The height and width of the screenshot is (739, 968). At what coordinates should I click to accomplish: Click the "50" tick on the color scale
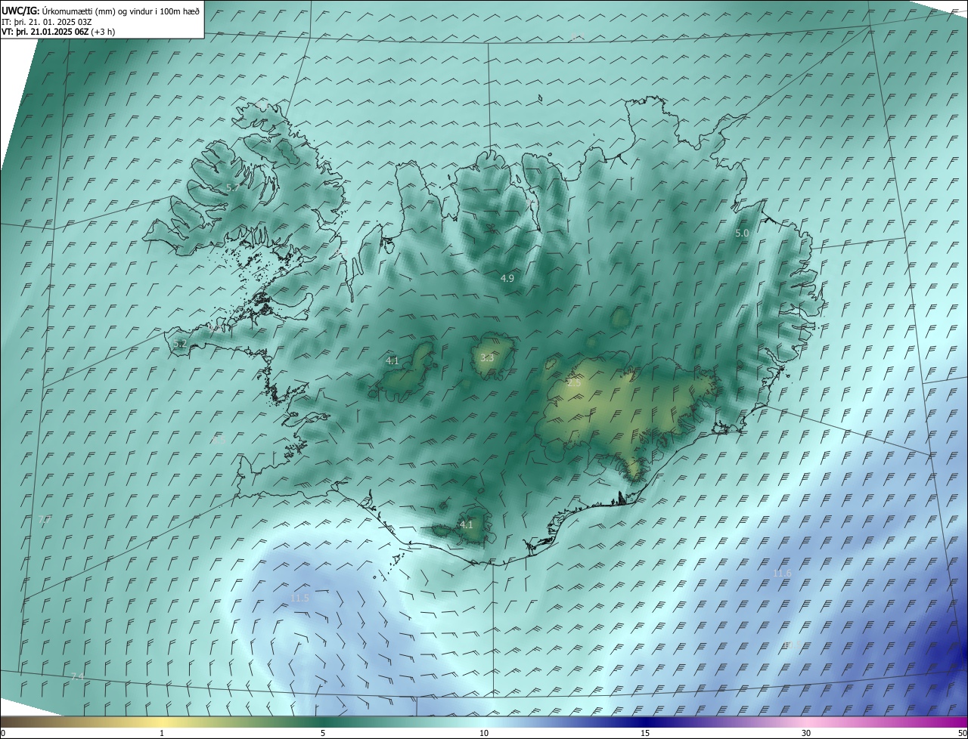click(962, 733)
